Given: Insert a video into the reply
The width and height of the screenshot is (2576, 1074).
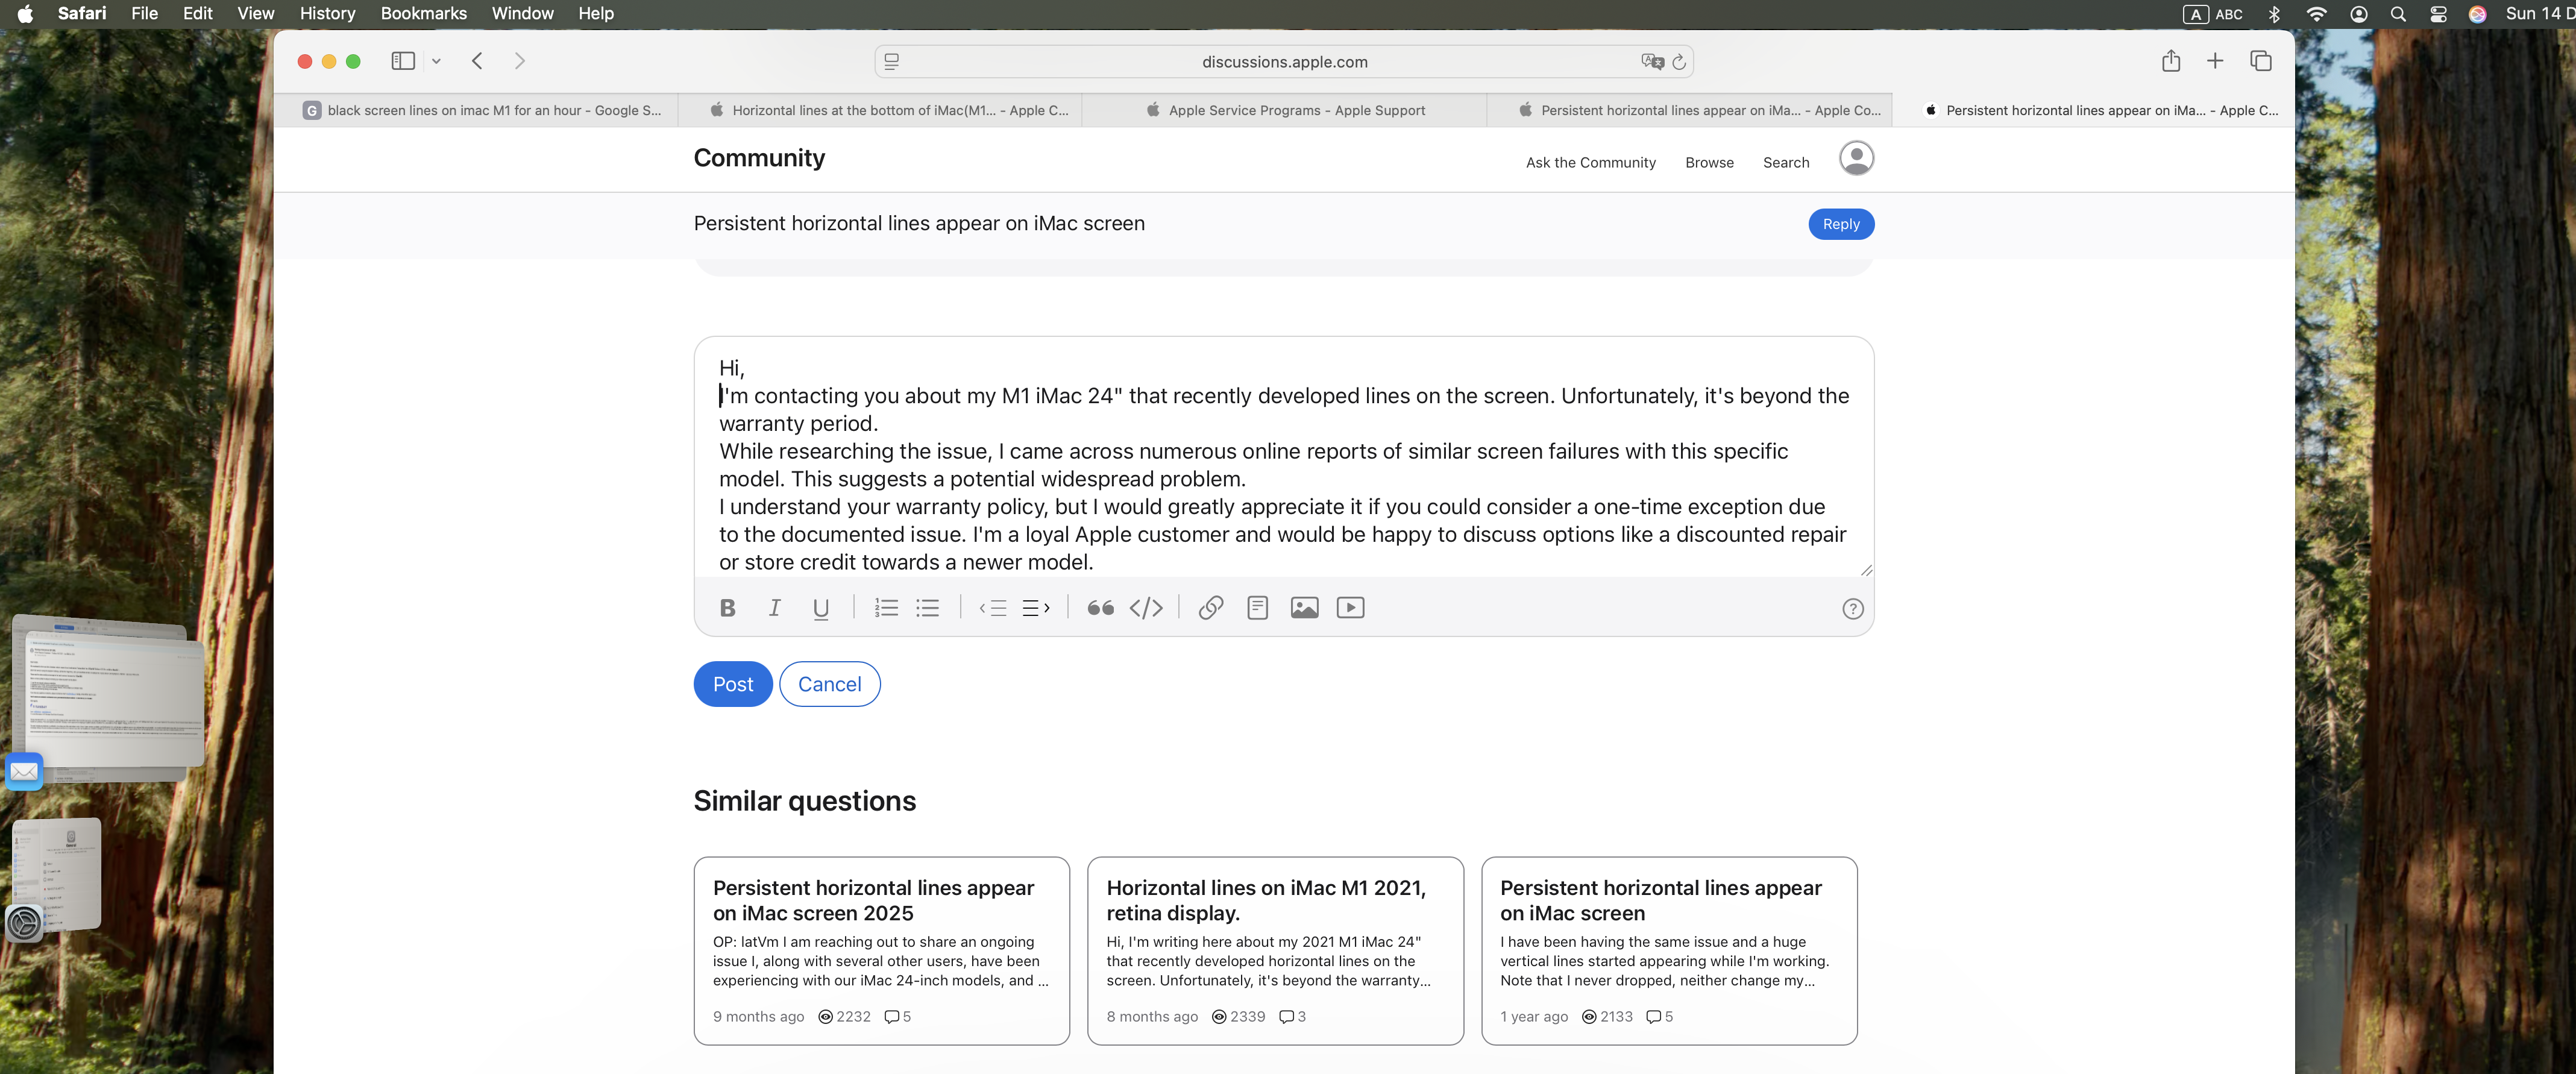Looking at the screenshot, I should 1350,608.
